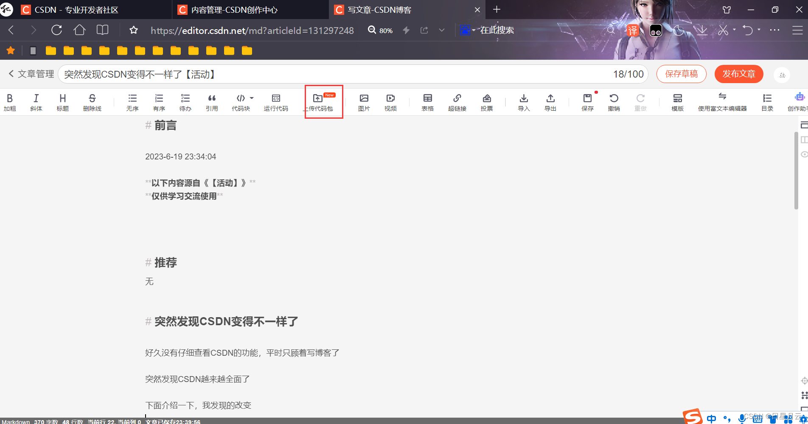Expand the address bar dropdown chevron
Screen dimensions: 808x424
click(x=442, y=30)
